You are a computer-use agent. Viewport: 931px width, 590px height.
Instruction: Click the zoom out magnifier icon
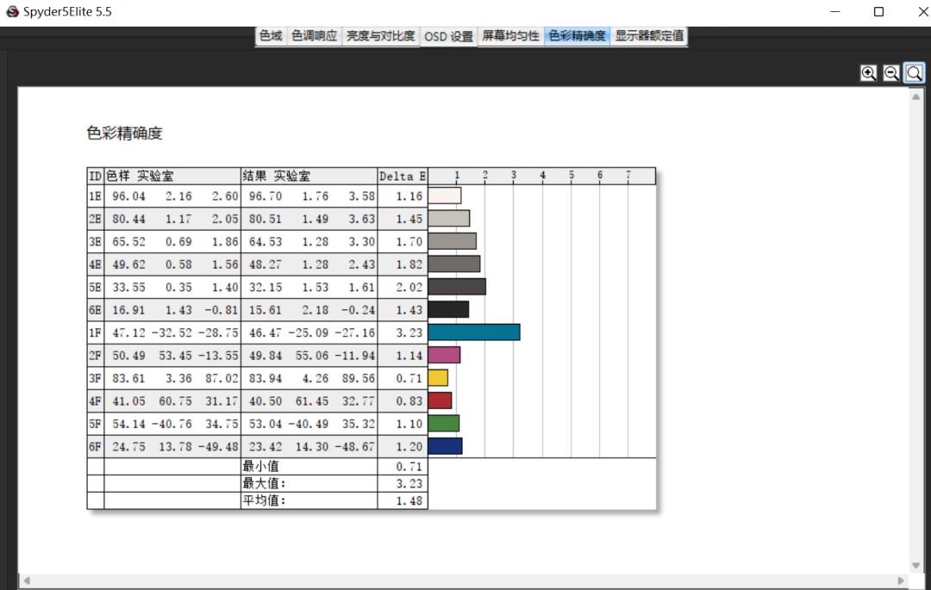coord(891,72)
